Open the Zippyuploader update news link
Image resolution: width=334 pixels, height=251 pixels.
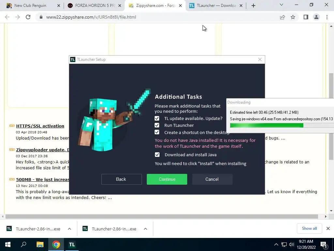(x=43, y=150)
